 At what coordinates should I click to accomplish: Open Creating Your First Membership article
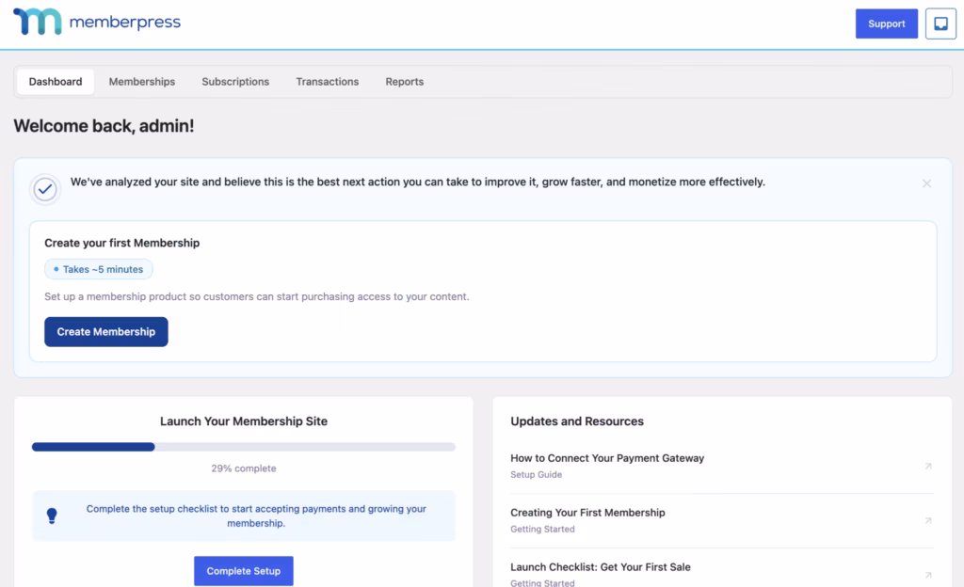coord(587,513)
